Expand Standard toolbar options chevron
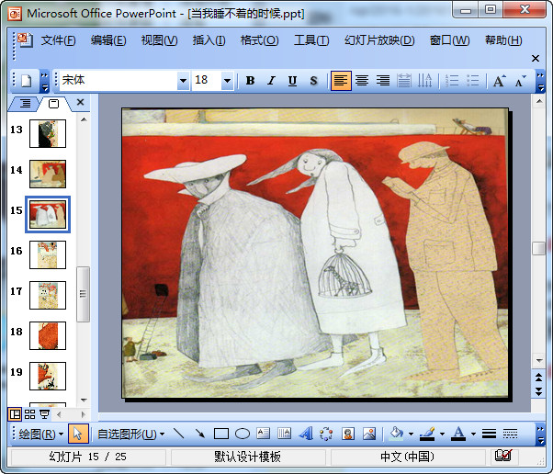Image resolution: width=553 pixels, height=474 pixels. [x=44, y=81]
